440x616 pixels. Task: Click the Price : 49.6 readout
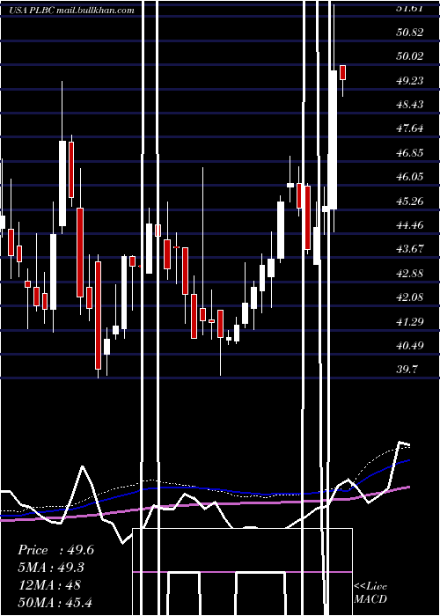pos(55,550)
